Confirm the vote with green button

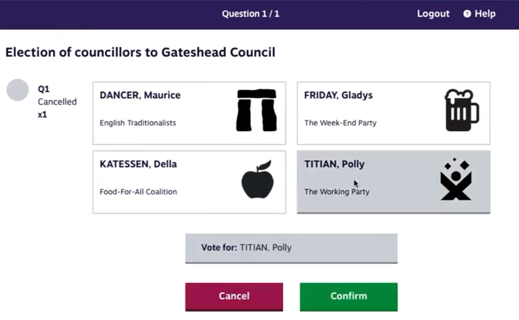(x=348, y=296)
